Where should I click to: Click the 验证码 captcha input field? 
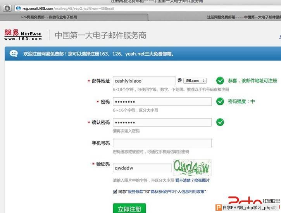(x=142, y=168)
